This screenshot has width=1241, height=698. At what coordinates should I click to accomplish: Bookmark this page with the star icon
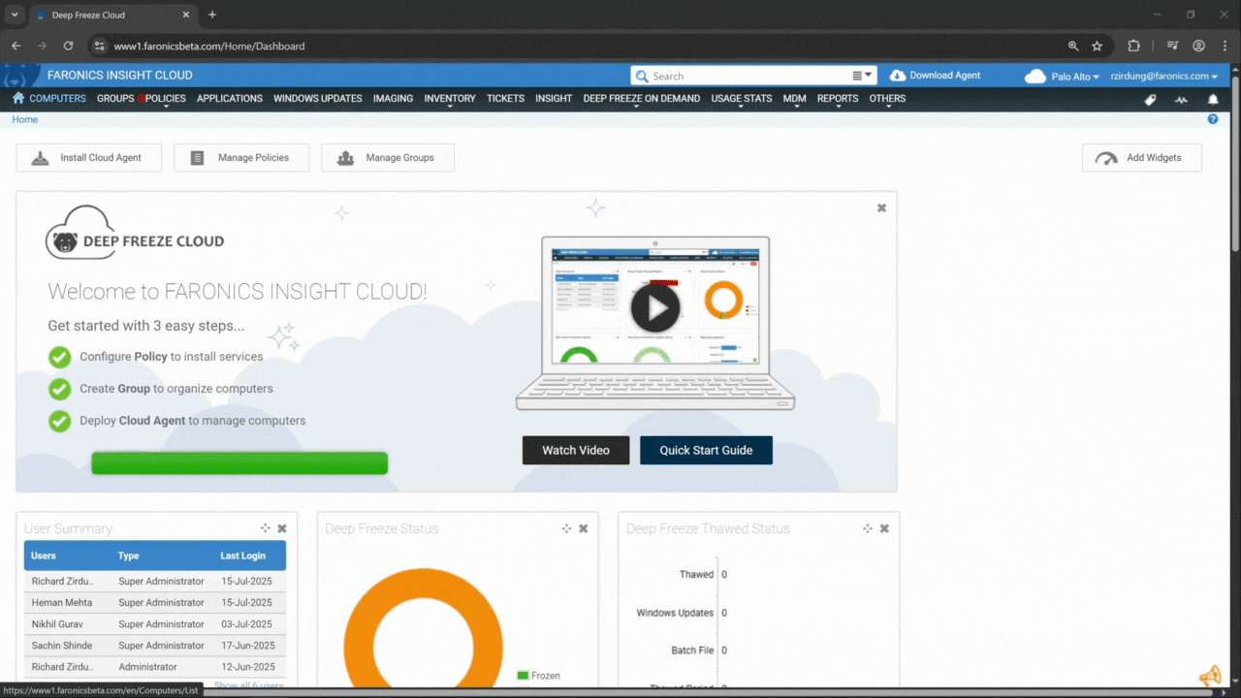[x=1097, y=46]
